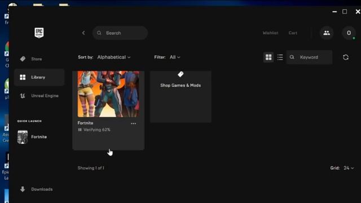Open the Shop Games & Mods tile
The height and width of the screenshot is (203, 361).
pos(180,96)
